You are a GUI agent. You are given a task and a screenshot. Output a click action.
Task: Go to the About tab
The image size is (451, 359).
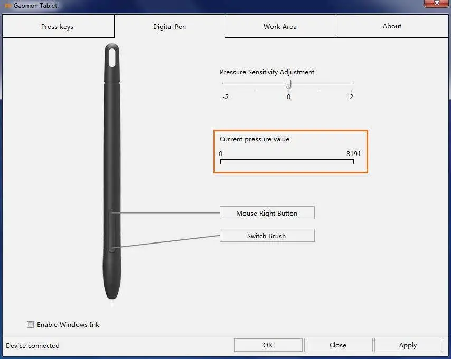(x=392, y=26)
